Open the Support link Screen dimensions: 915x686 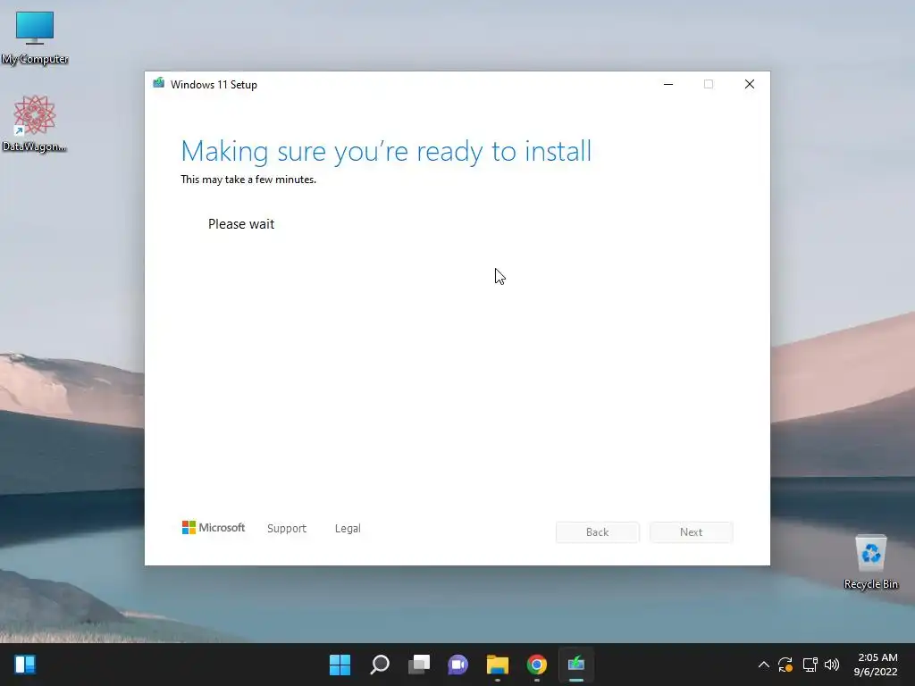(x=287, y=529)
